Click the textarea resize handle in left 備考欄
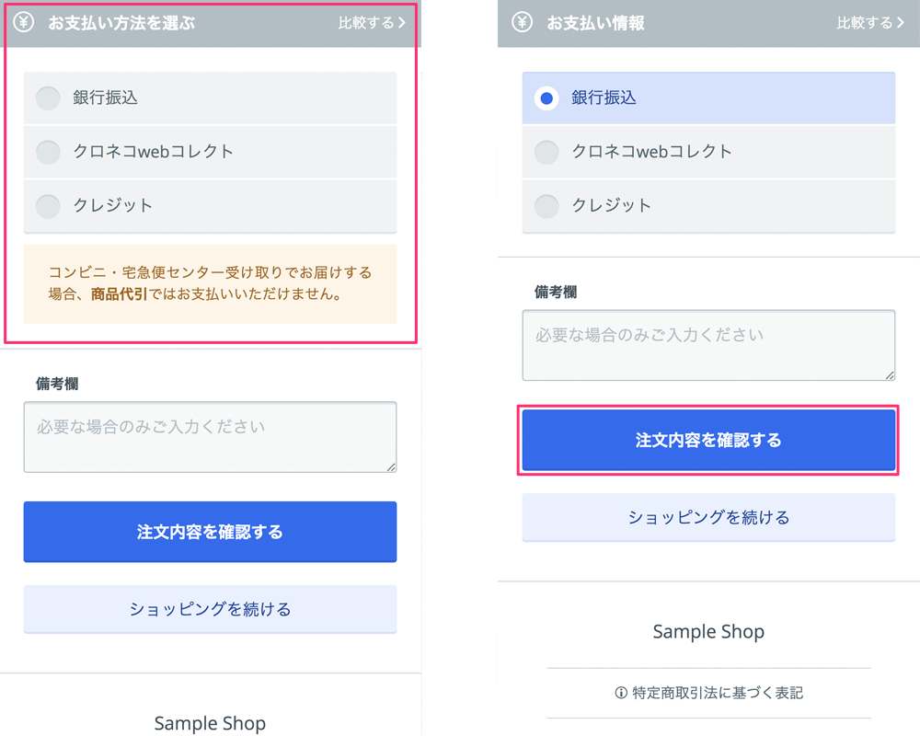Image resolution: width=920 pixels, height=736 pixels. click(x=390, y=467)
